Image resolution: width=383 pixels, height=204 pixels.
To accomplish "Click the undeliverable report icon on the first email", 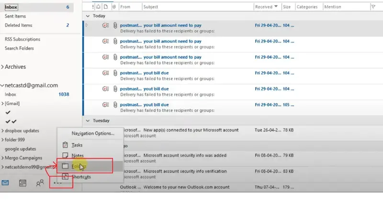I will [x=105, y=25].
